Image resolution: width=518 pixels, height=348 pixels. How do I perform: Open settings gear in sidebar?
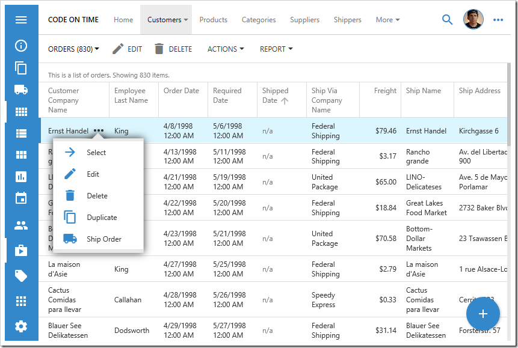[21, 326]
